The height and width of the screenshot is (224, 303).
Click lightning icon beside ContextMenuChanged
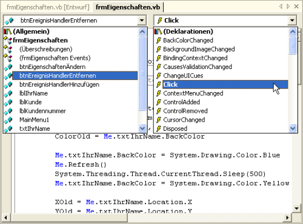pyautogui.click(x=159, y=93)
